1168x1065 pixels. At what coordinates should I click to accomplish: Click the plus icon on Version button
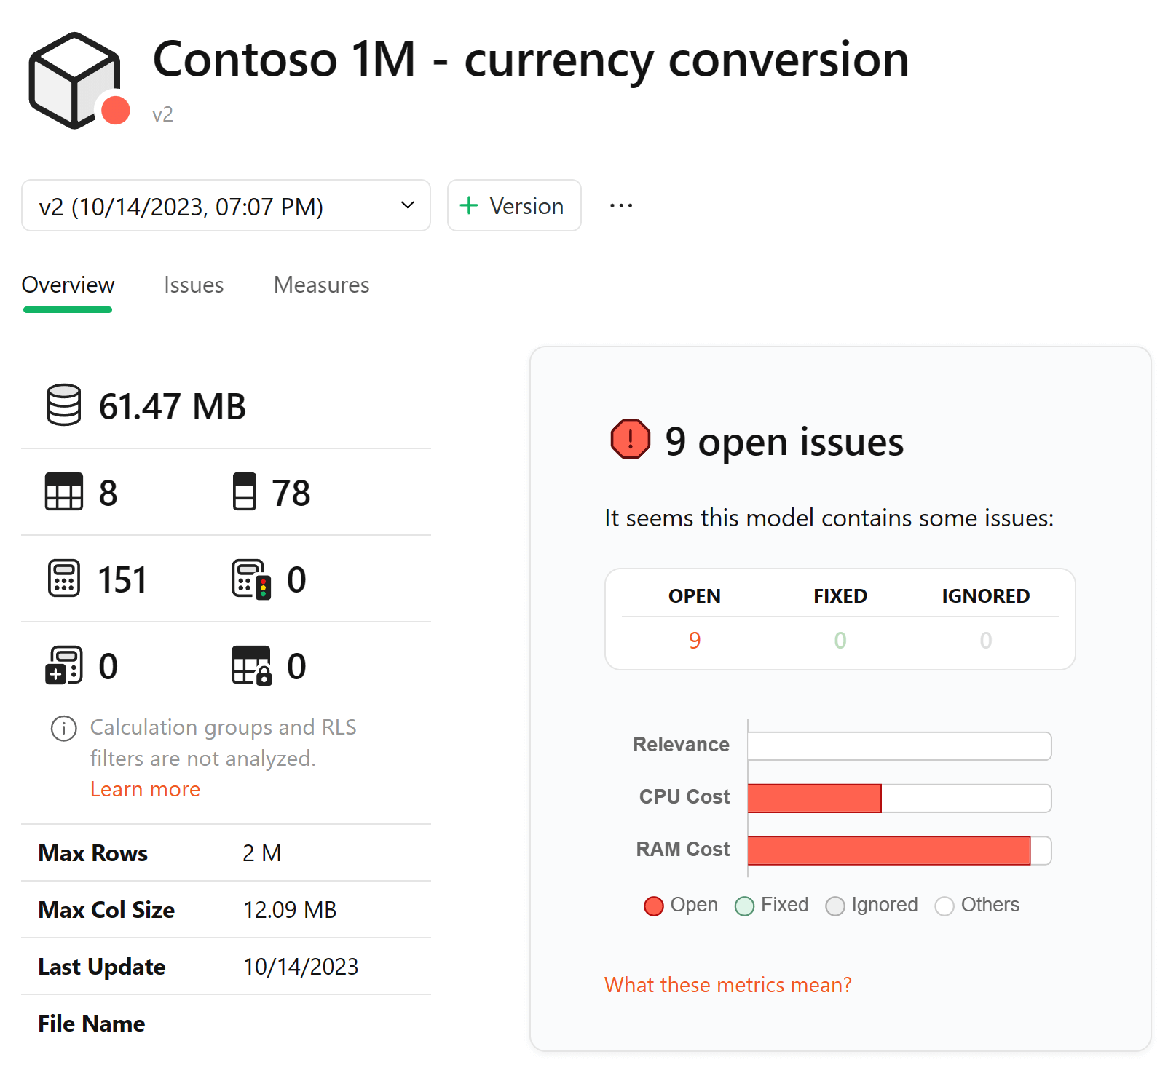click(x=469, y=205)
